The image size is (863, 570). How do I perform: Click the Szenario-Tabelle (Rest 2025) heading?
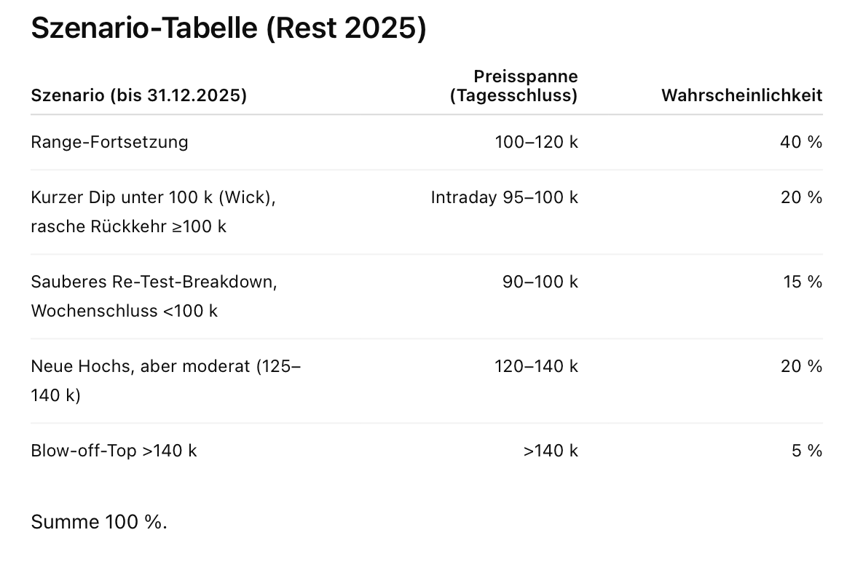(228, 29)
